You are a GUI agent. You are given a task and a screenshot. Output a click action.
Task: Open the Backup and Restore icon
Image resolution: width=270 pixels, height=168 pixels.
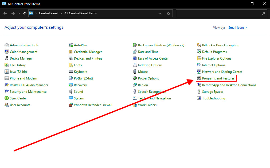pos(135,45)
